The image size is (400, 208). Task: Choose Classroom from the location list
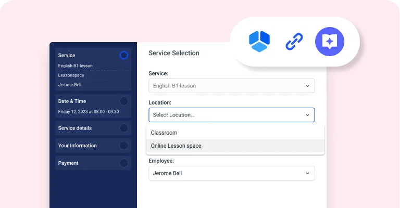[x=235, y=133]
